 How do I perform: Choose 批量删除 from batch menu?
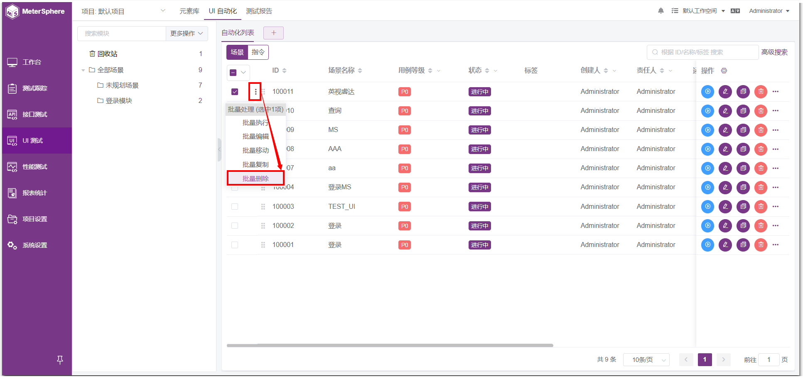(x=255, y=178)
